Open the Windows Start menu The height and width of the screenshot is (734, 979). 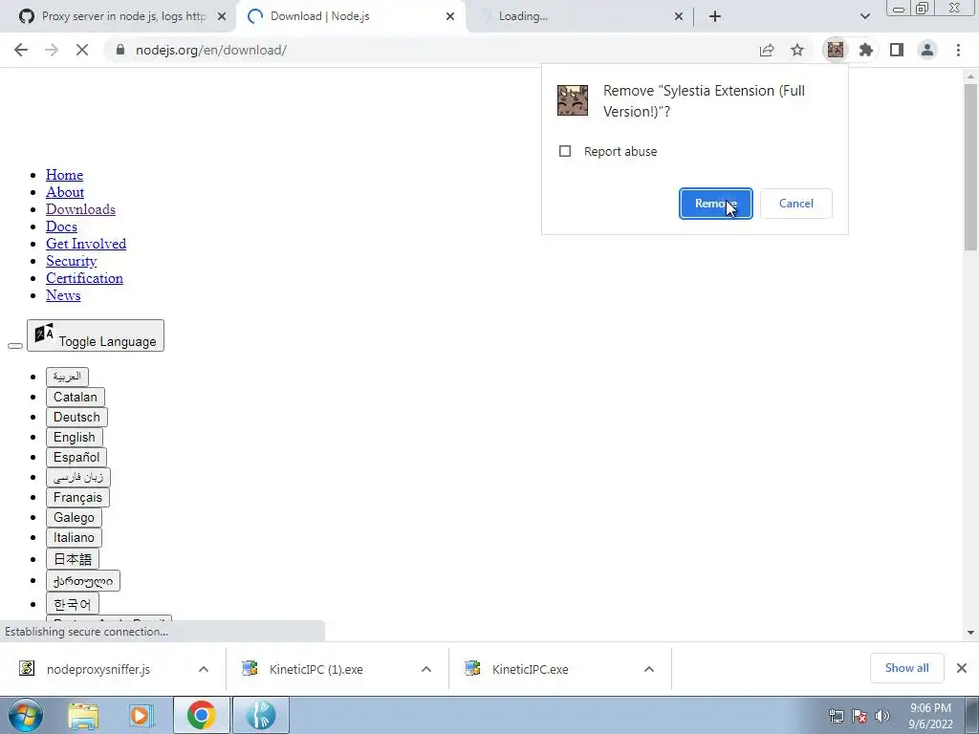click(x=26, y=715)
